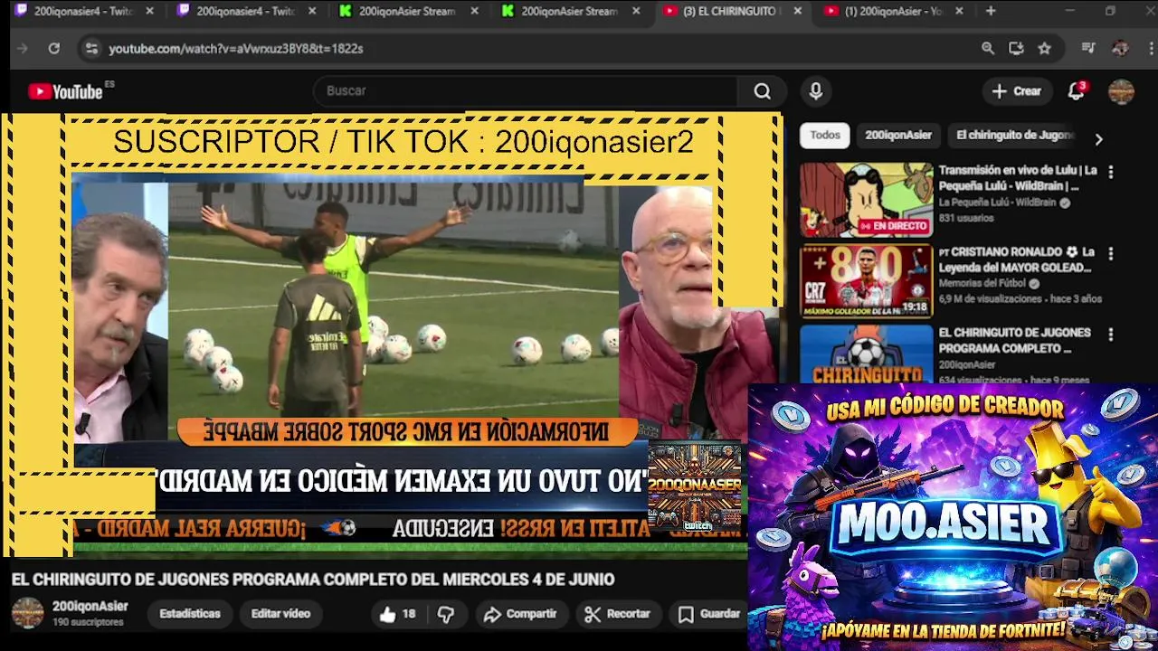Click the '190 suscriptores' text

click(x=88, y=623)
